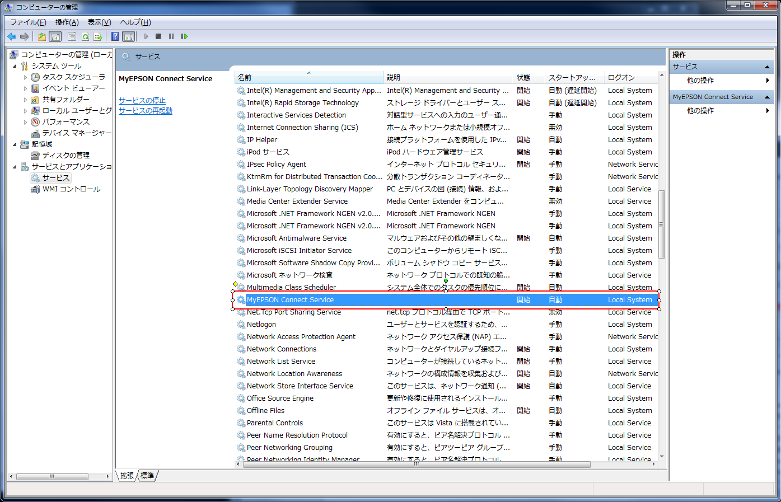Select the Netlogon service row
The image size is (781, 502).
(x=446, y=324)
